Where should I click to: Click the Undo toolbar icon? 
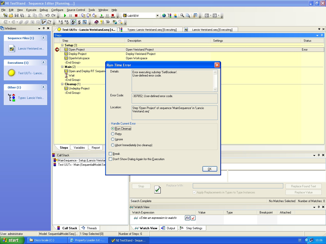47,16
